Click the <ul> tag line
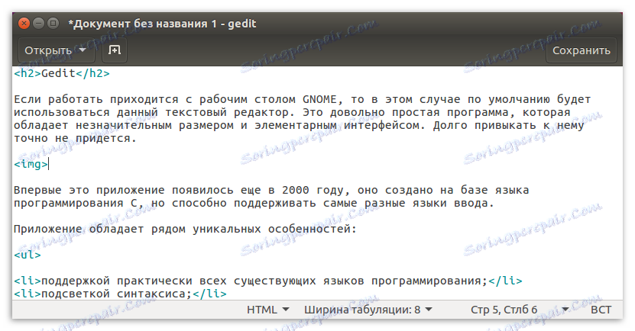Viewport: 635px width, 331px height. [x=28, y=255]
